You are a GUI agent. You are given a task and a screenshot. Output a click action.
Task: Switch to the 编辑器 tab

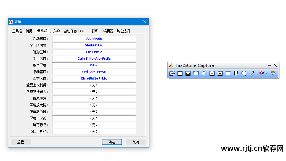[x=108, y=31]
